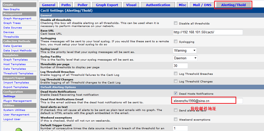Select Settings in the sidebar
Viewport: 264px width, 131px height.
9,96
